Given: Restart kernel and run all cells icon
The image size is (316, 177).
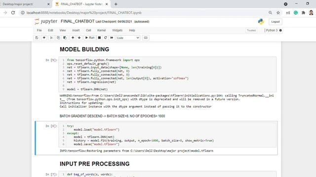Looking at the screenshot, I should [x=112, y=38].
